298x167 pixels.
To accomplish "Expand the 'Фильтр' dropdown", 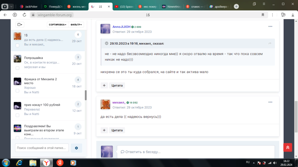I will 76,25.
